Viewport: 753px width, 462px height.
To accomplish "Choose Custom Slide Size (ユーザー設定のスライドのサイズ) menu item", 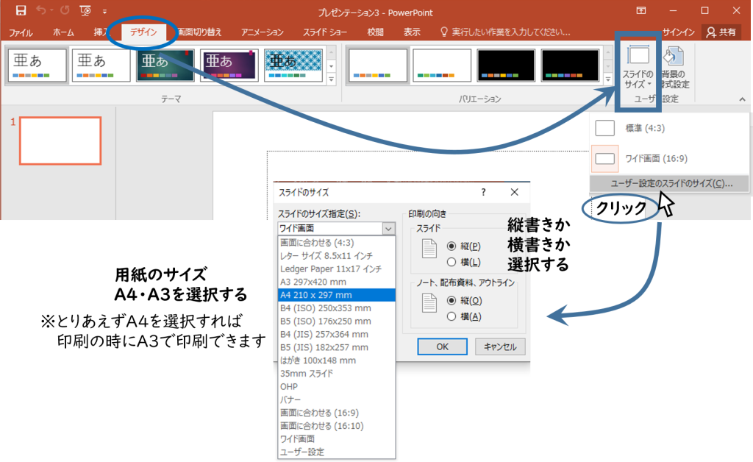I will [x=671, y=184].
